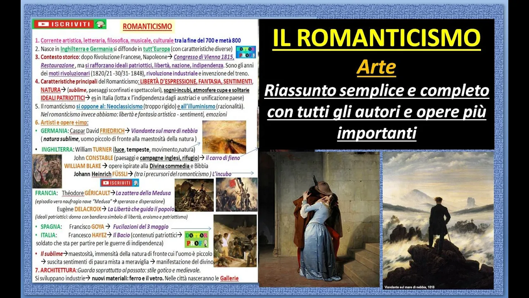529x298 pixels.
Task: Open the Congresso di Vienna 1815 link
Action: coord(204,57)
